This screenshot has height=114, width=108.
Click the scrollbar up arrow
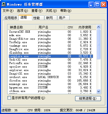[x=98, y=27]
